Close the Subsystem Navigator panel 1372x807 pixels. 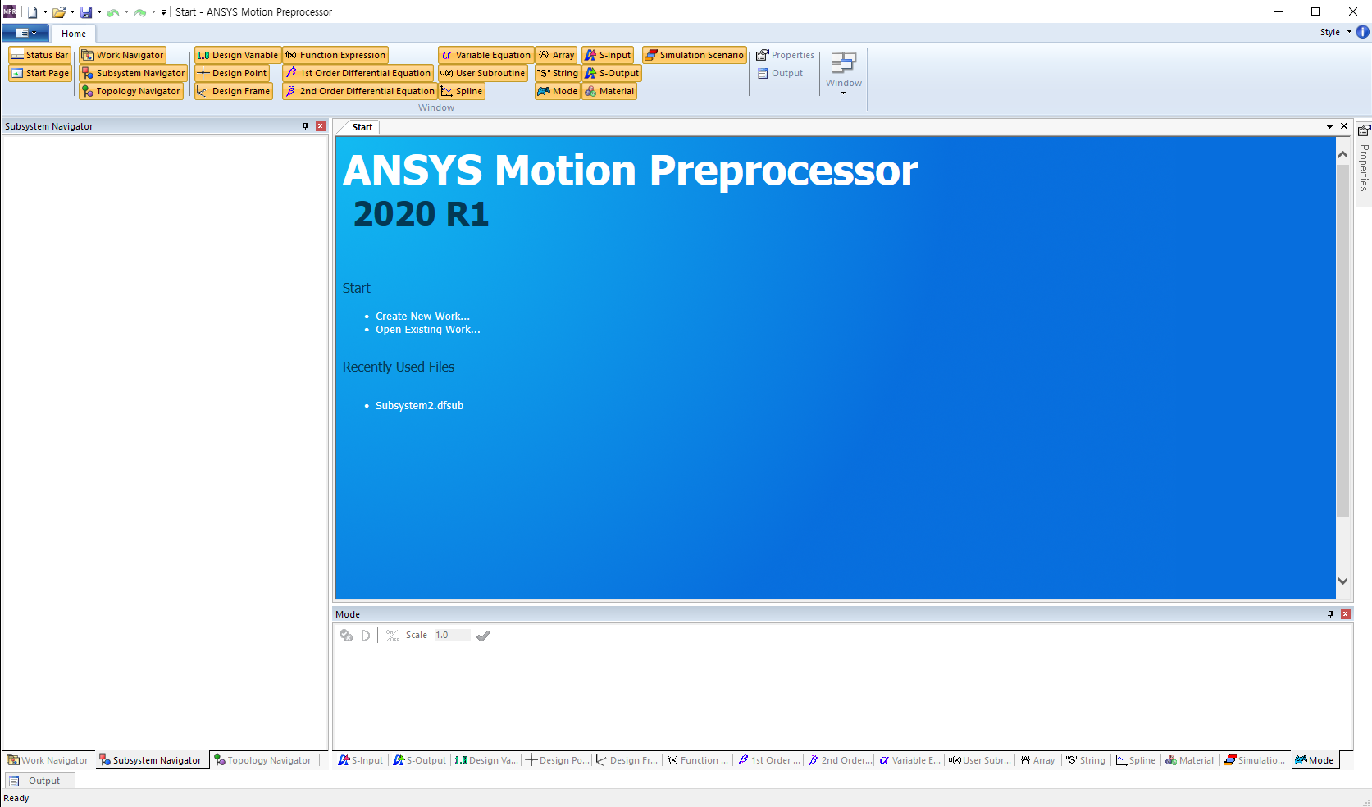pyautogui.click(x=321, y=126)
